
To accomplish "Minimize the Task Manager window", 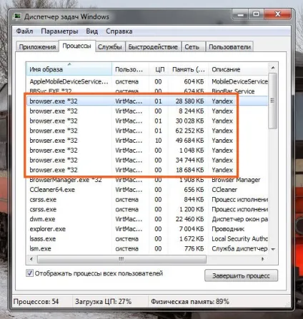I will (241, 15).
